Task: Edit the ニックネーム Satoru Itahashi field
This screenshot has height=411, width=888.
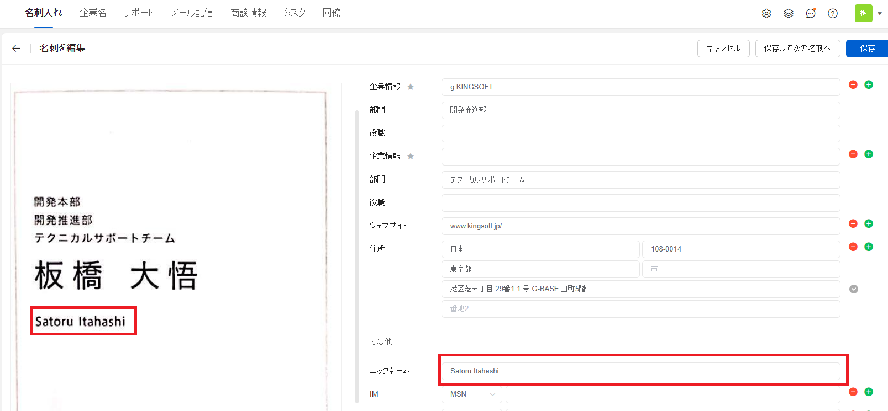Action: (641, 371)
